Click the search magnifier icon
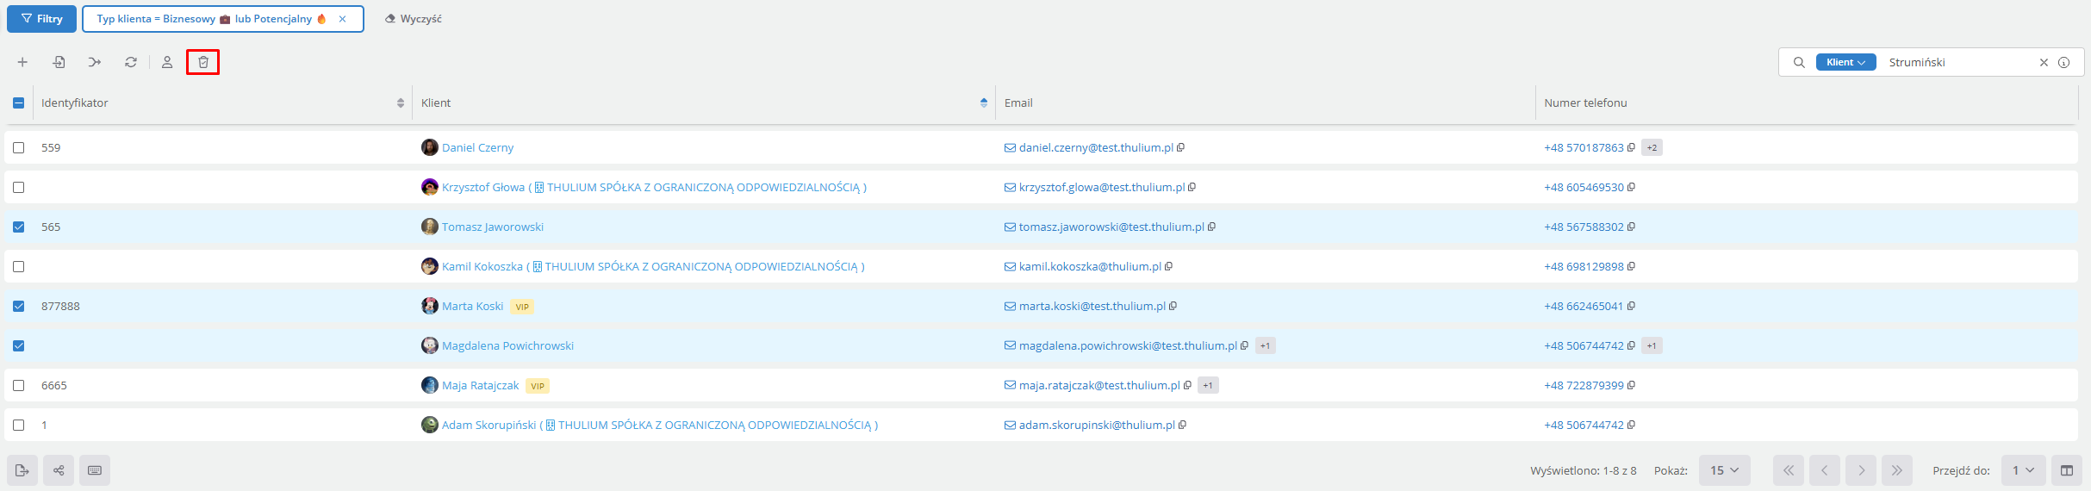The width and height of the screenshot is (2091, 491). [1799, 62]
